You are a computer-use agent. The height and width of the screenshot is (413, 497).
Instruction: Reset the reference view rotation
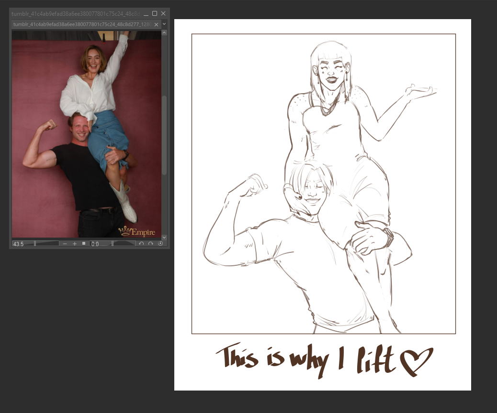coord(160,244)
